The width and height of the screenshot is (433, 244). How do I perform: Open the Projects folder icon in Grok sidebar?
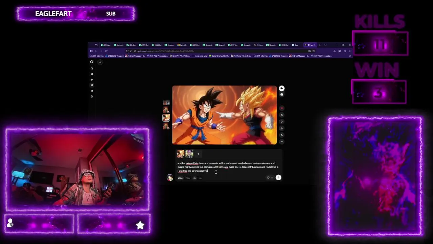tap(92, 91)
